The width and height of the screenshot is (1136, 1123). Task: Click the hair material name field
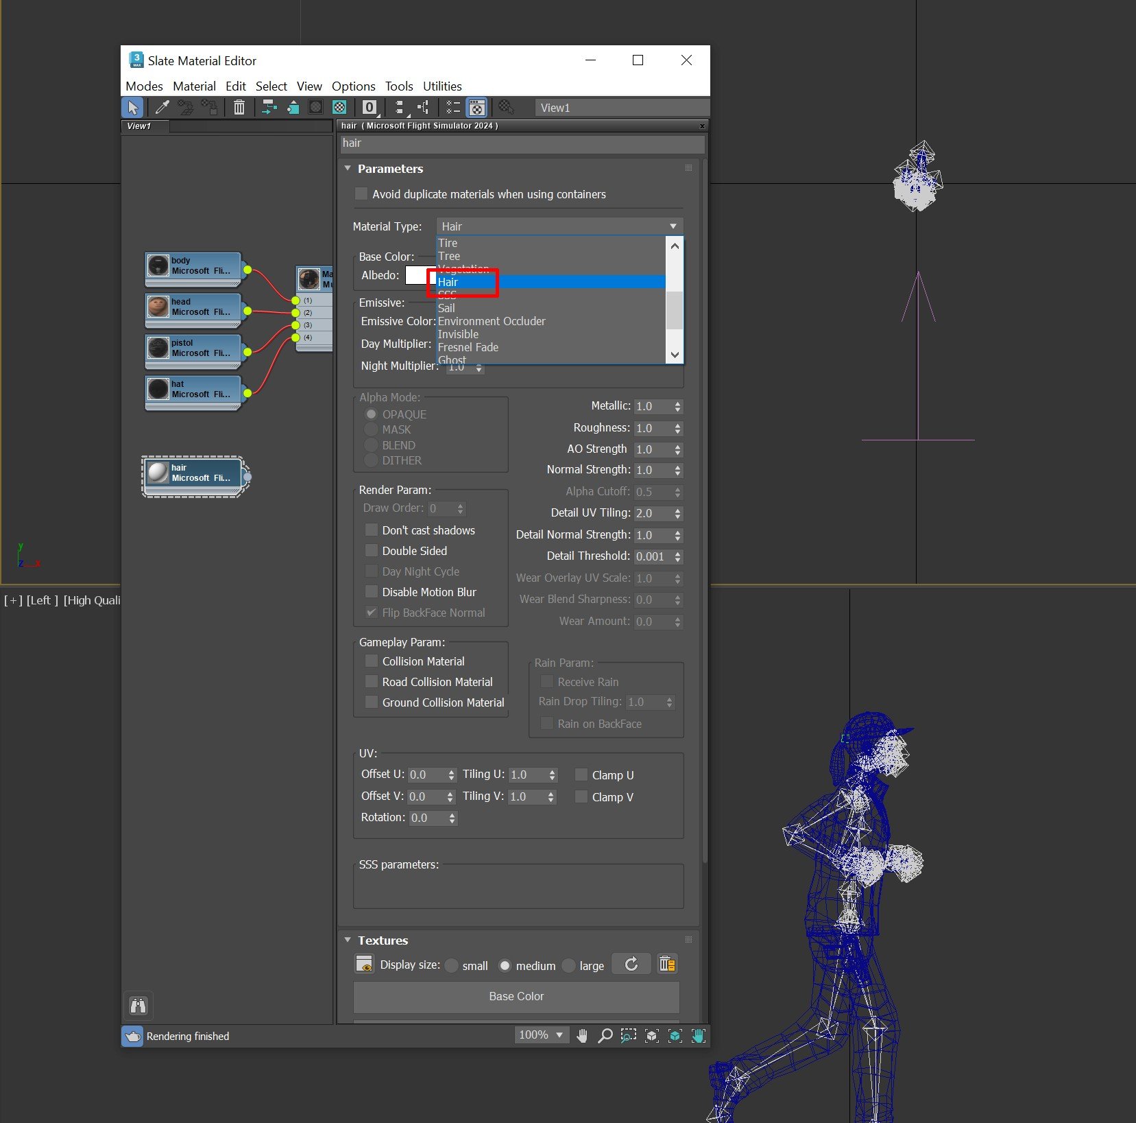[522, 143]
